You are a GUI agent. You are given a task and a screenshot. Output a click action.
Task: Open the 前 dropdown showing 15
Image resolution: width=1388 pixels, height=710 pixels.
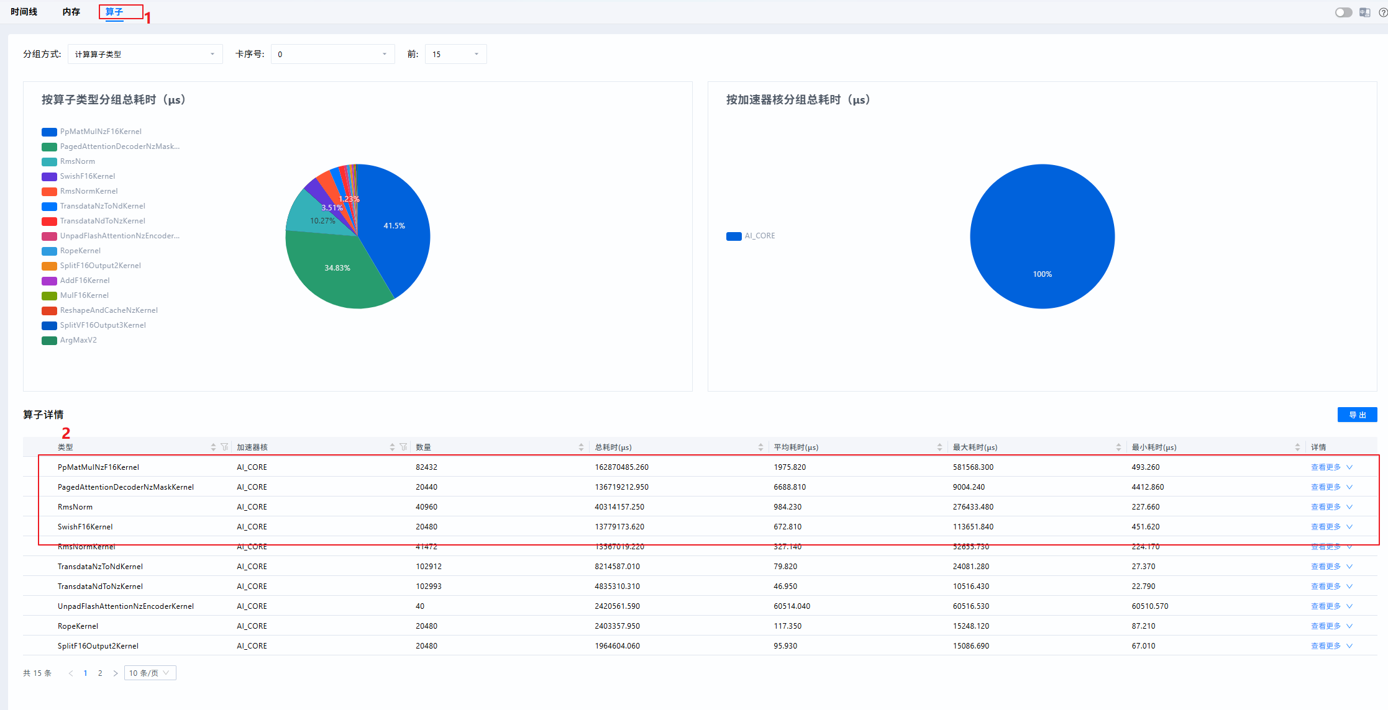(x=455, y=54)
